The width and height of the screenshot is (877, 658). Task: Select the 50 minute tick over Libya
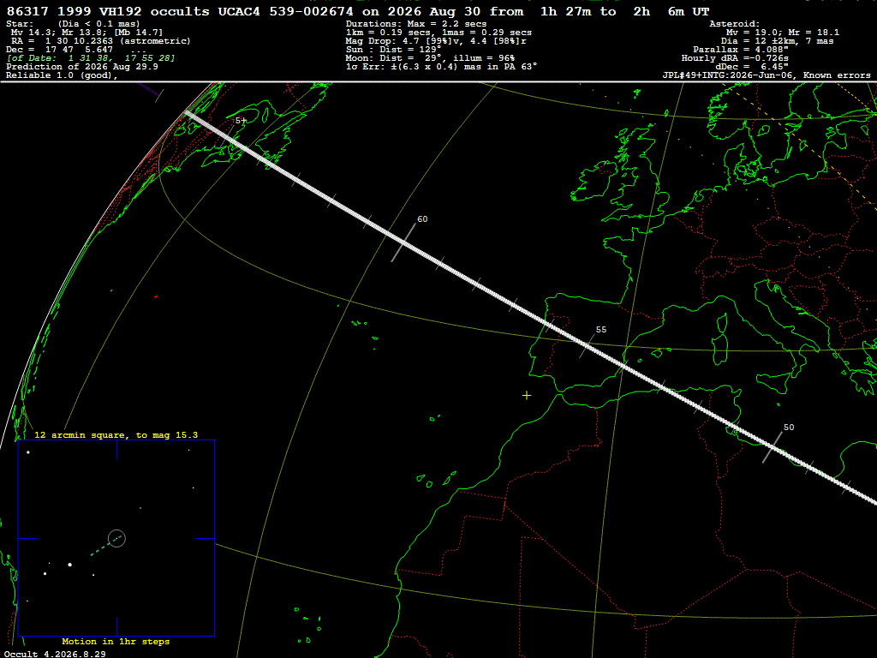coord(773,446)
